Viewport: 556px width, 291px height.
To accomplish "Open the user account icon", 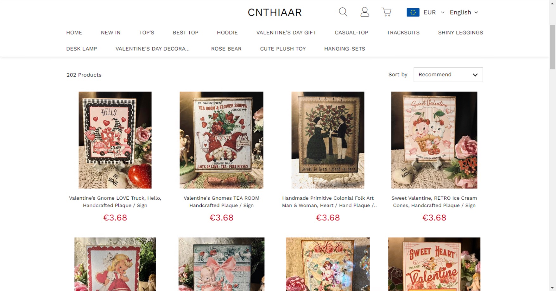I will point(365,12).
